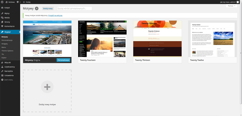
Task: Click the theme count badge 4
Action: (x=37, y=9)
